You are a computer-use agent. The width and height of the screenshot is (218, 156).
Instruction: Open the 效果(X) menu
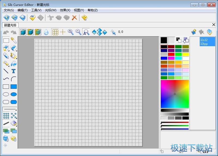65,10
